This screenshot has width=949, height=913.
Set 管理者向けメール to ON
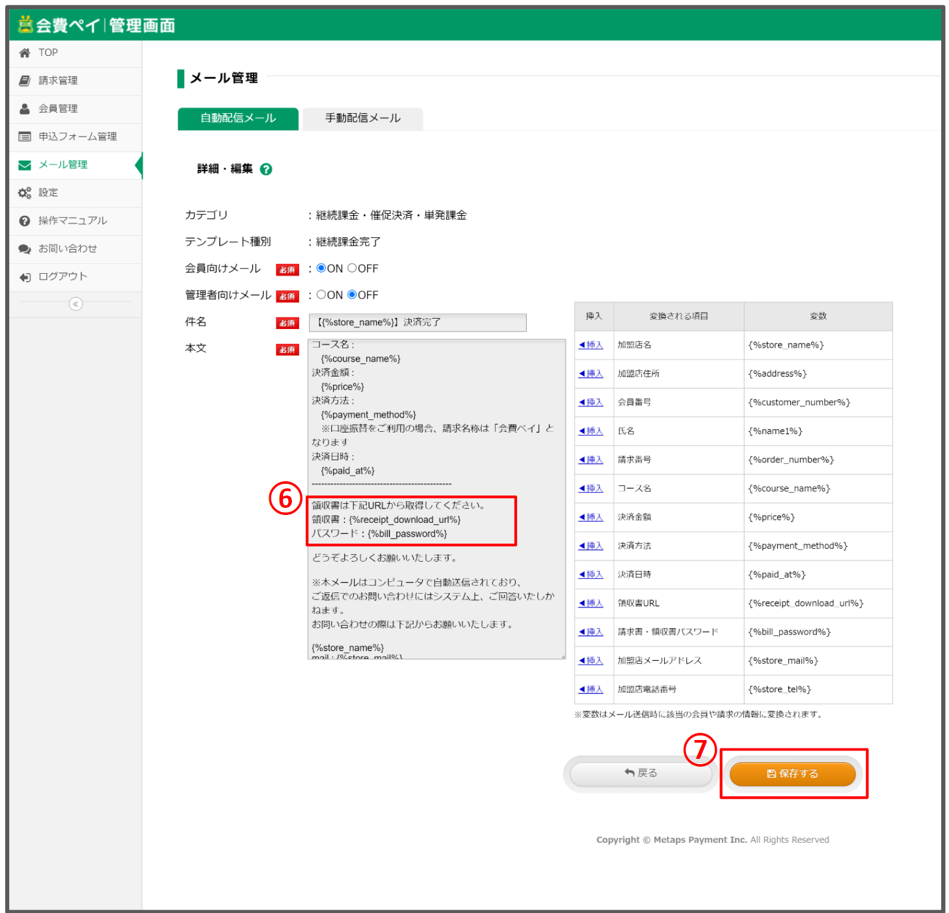click(321, 295)
